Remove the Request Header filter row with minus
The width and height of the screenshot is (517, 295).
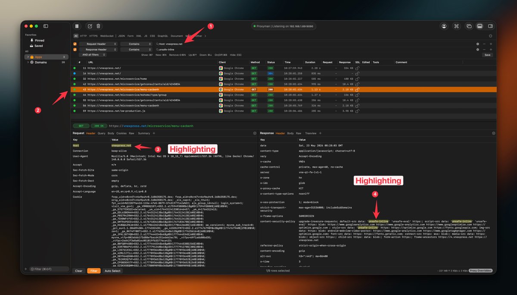484,44
